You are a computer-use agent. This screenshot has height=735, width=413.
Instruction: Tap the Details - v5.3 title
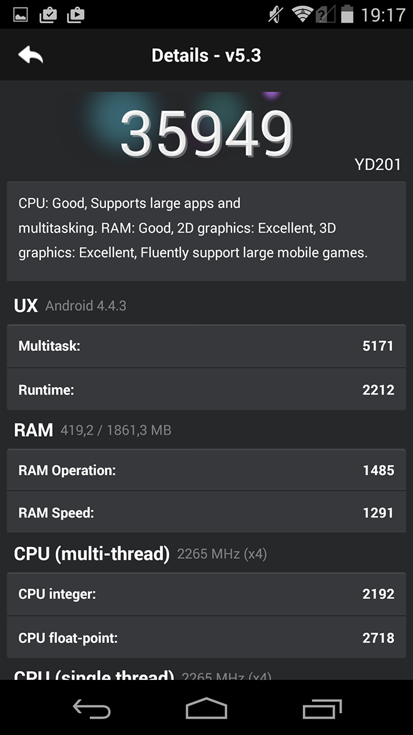(x=206, y=55)
